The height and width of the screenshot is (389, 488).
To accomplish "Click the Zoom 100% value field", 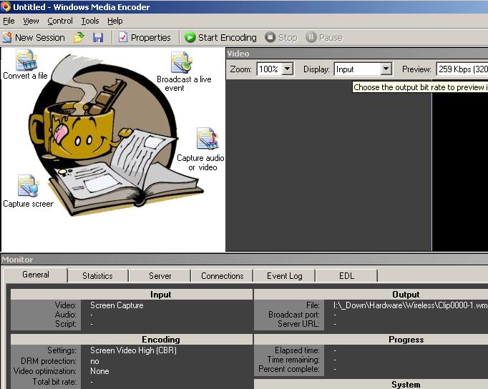I will (270, 69).
